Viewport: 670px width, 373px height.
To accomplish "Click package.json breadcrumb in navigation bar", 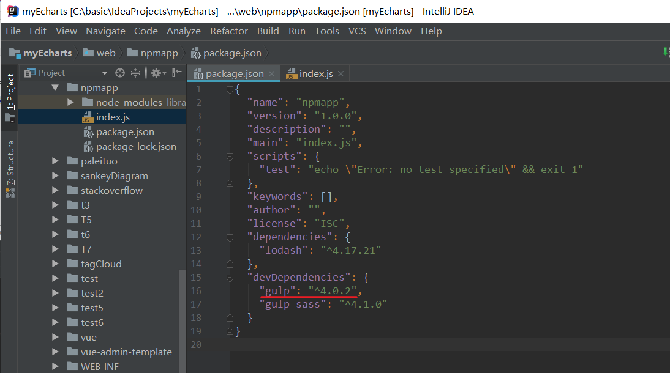I will [226, 53].
